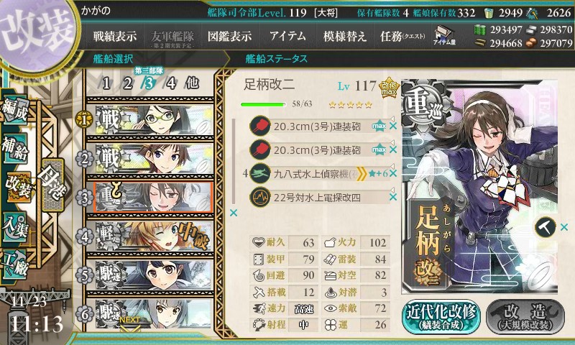The image size is (575, 345).
Task: Expand next ship page with NEXT arrow
Action: click(x=130, y=323)
